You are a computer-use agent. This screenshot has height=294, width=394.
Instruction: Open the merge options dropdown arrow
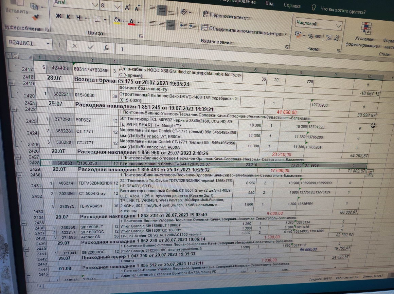(286, 34)
